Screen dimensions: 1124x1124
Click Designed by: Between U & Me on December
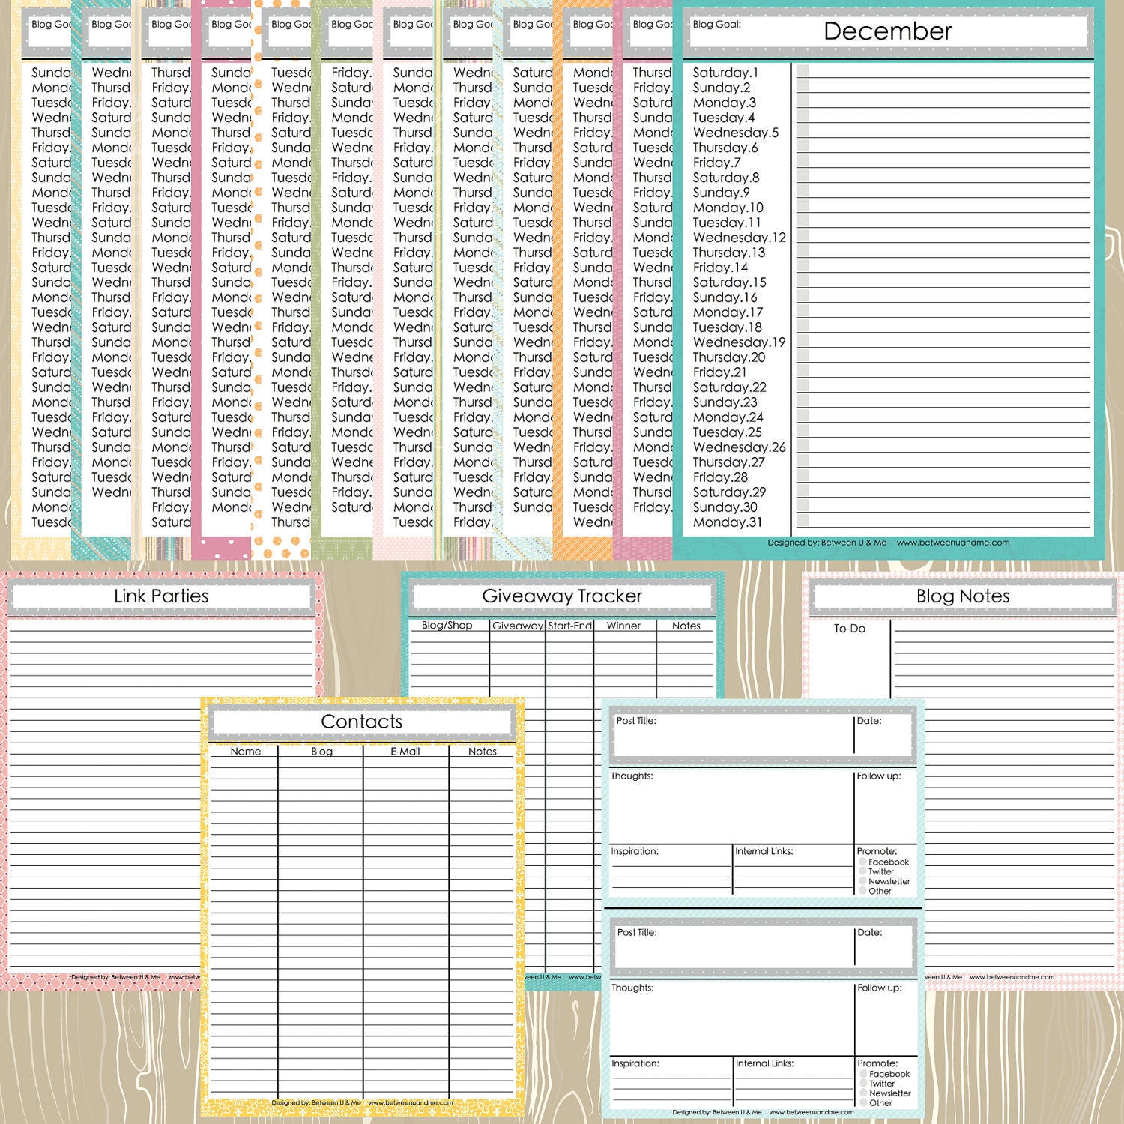827,543
